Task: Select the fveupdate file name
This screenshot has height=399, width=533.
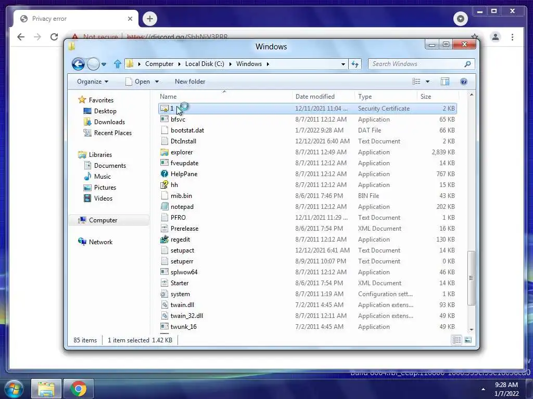Action: tap(184, 163)
